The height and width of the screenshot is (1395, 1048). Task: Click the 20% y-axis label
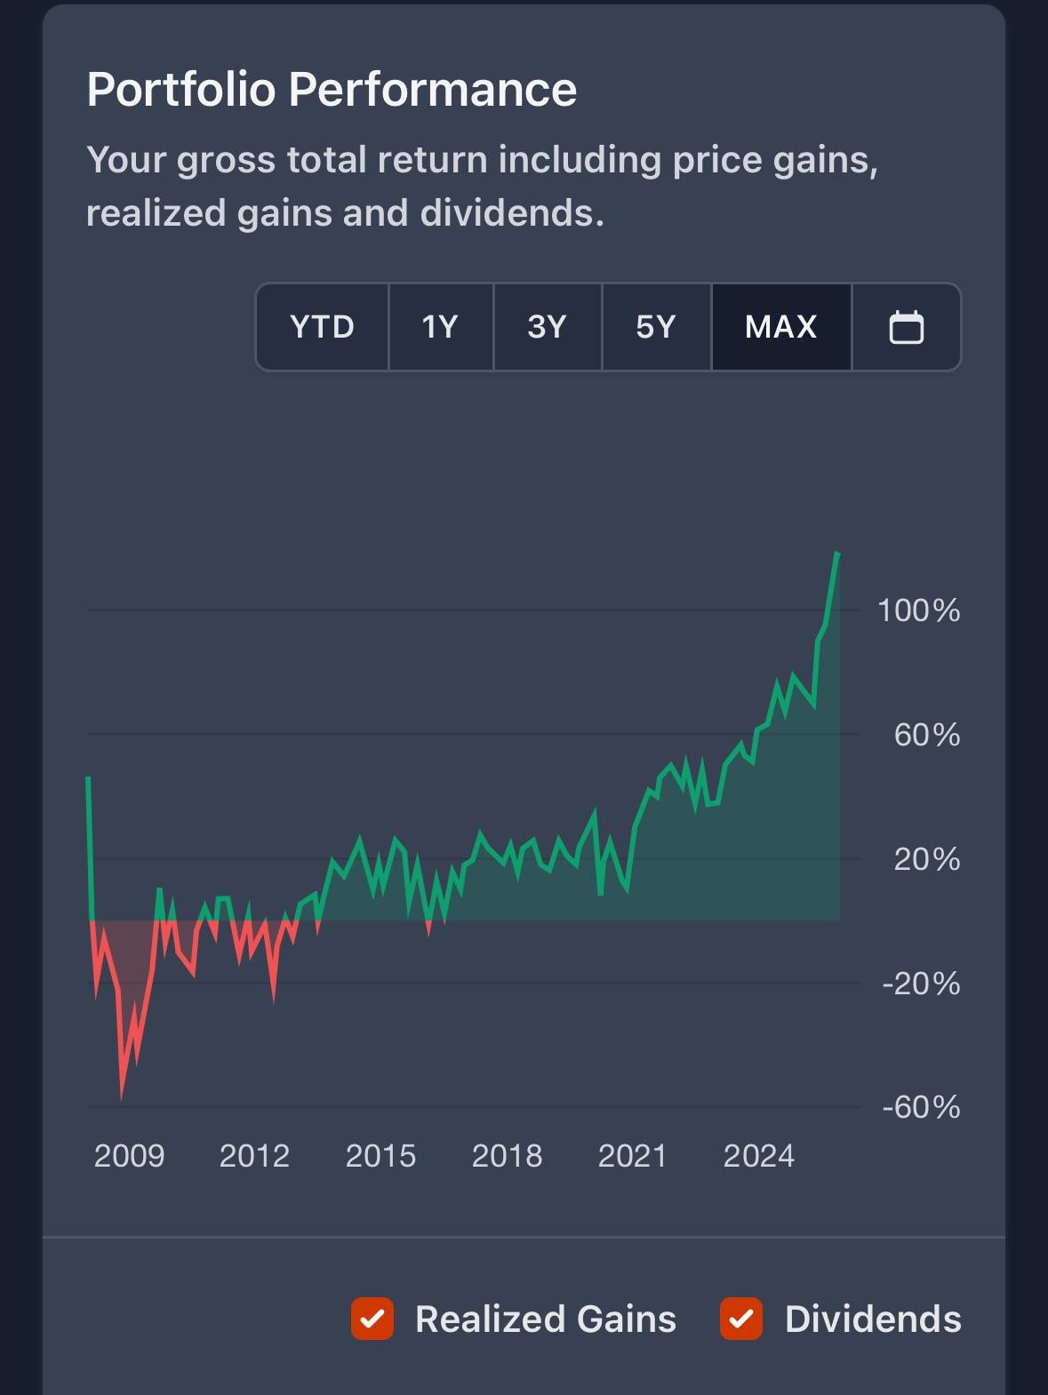click(926, 859)
